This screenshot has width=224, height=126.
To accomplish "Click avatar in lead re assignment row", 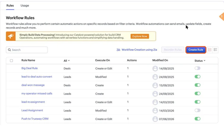I will (155, 102).
